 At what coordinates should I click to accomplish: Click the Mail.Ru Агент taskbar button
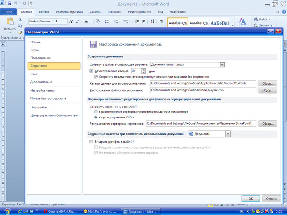point(100,212)
